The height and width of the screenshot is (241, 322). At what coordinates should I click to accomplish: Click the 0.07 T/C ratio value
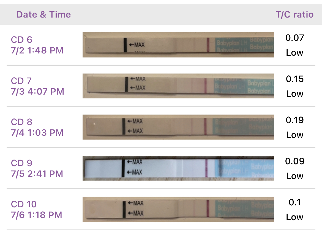point(294,38)
